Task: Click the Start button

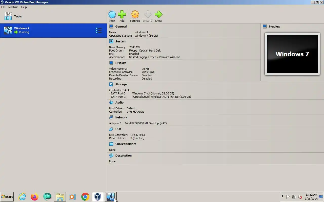Action: pos(7,197)
